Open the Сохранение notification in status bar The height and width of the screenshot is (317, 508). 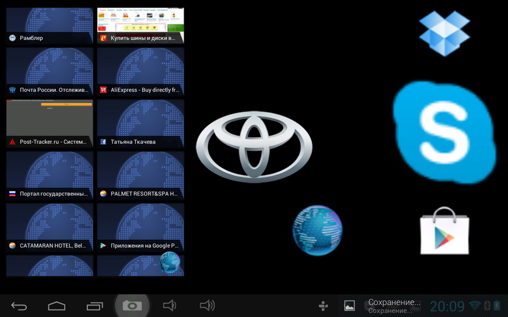[x=394, y=306]
